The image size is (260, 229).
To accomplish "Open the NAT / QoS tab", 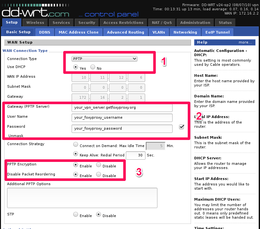I will [x=162, y=23].
